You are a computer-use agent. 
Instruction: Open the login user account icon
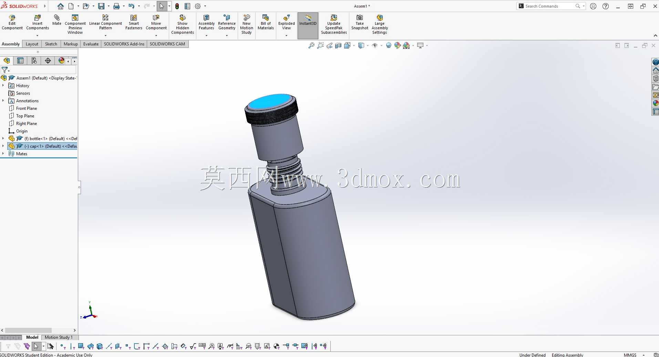(593, 6)
